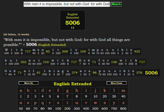Click word sum '425' for 'impossible'

pos(137,51)
